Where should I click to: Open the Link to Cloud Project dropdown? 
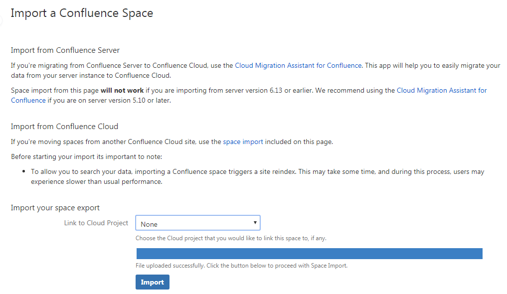197,223
